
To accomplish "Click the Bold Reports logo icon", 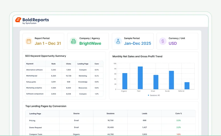I will tap(18, 20).
